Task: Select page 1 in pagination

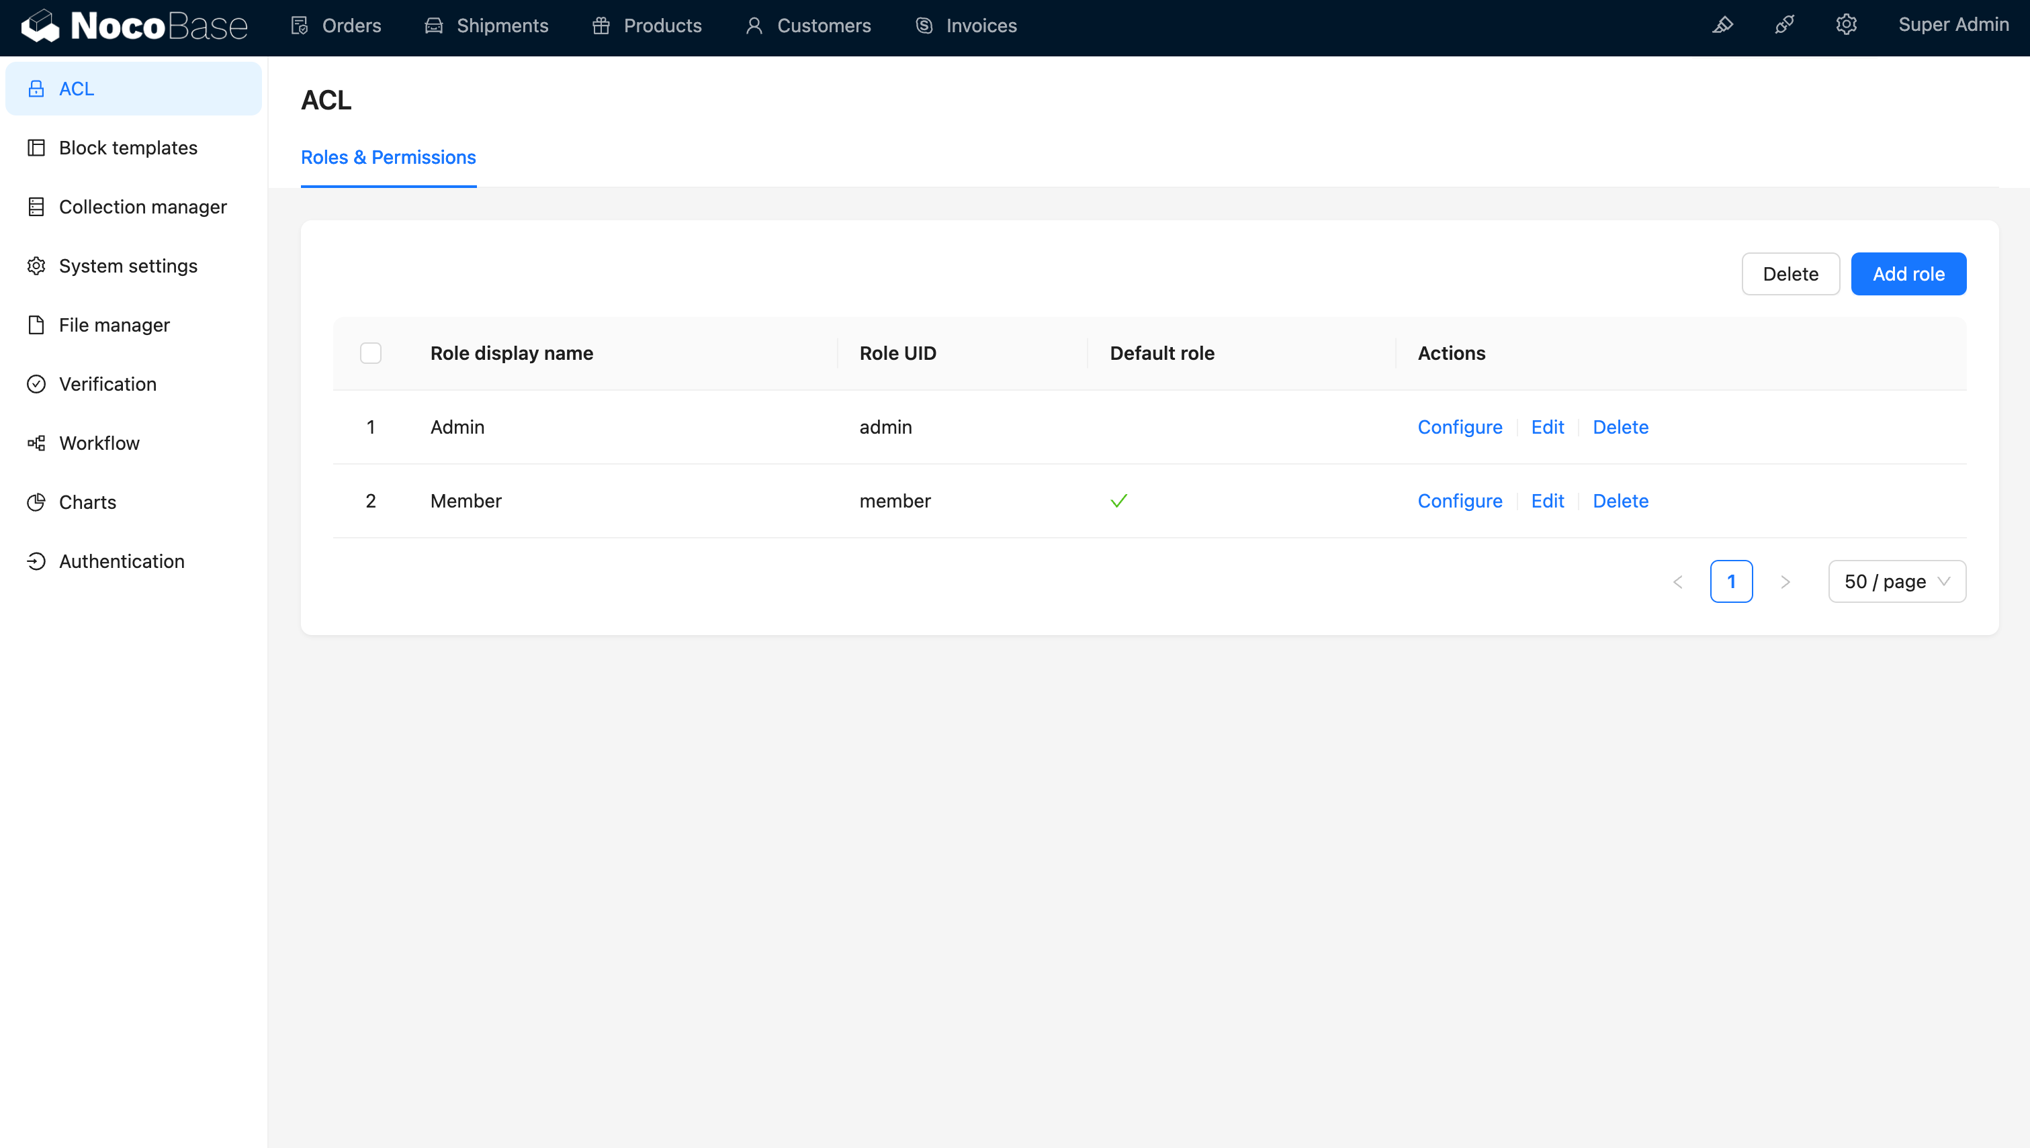Action: (1730, 582)
